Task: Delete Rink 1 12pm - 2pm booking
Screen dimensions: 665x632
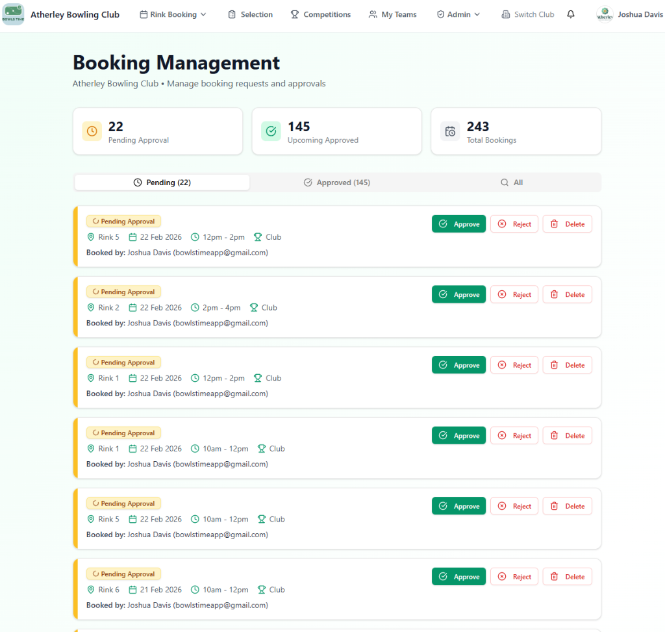Action: (x=568, y=365)
